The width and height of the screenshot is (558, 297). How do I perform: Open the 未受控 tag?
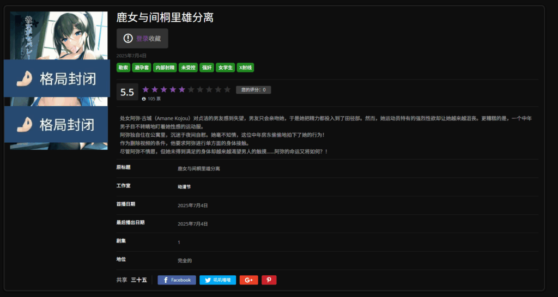pos(188,68)
